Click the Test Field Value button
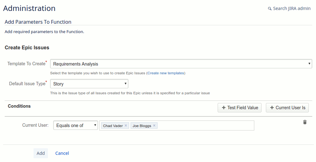This screenshot has width=316, height=162. 239,108
